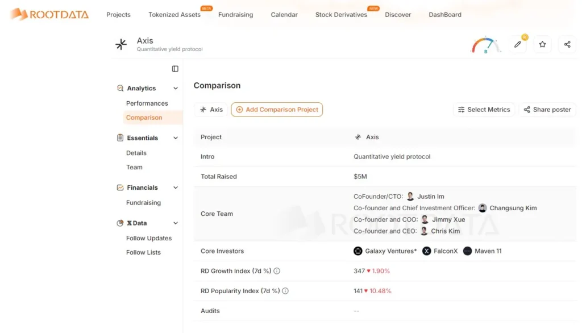The image size is (582, 333).
Task: Open Stock Derivatives in navigation bar
Action: click(x=341, y=15)
